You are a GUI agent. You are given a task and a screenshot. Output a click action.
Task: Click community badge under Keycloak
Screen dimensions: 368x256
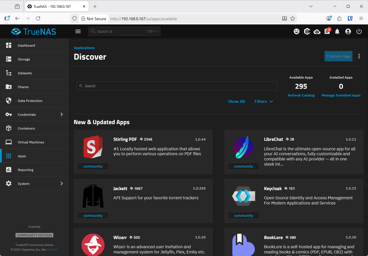tap(244, 216)
